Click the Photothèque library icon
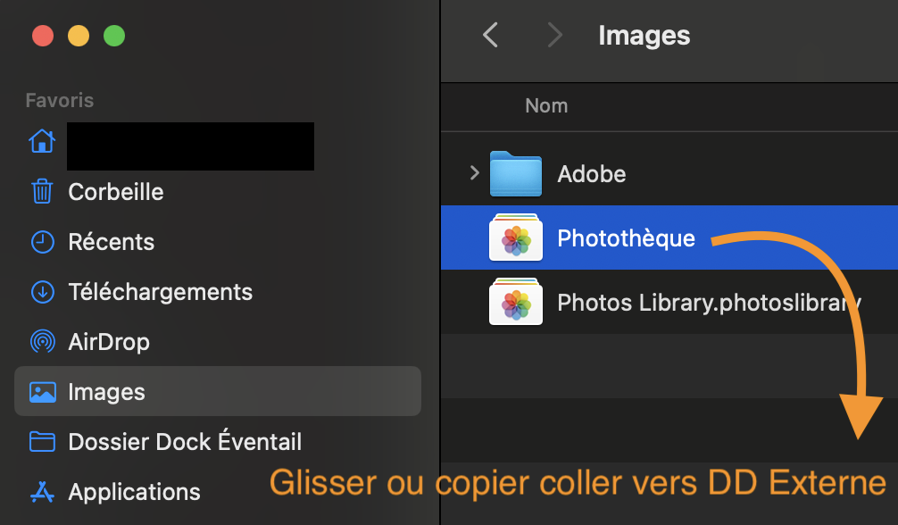Screen dimensions: 898x525 (x=516, y=237)
